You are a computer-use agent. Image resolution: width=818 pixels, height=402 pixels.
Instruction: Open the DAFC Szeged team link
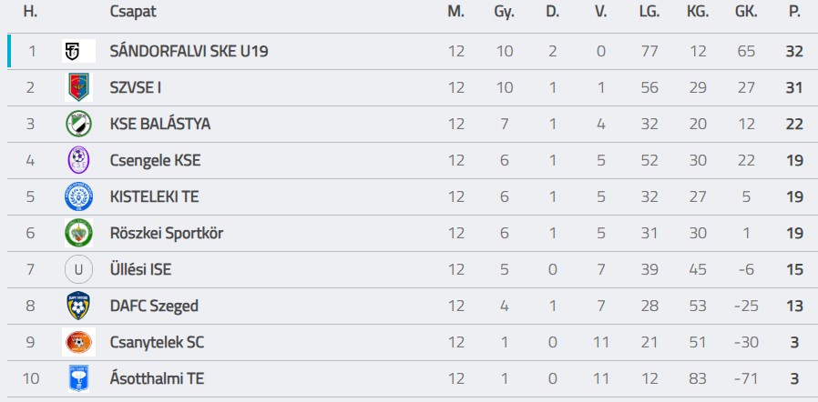tap(154, 306)
